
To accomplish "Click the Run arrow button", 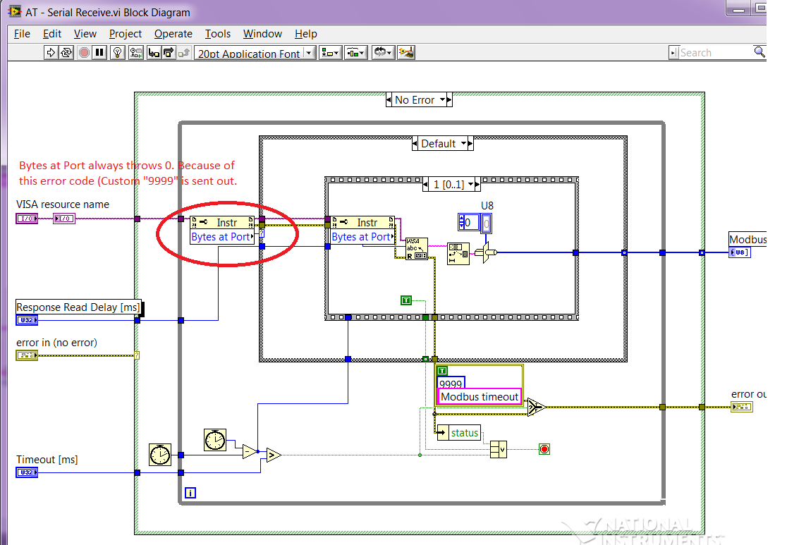I will point(50,53).
